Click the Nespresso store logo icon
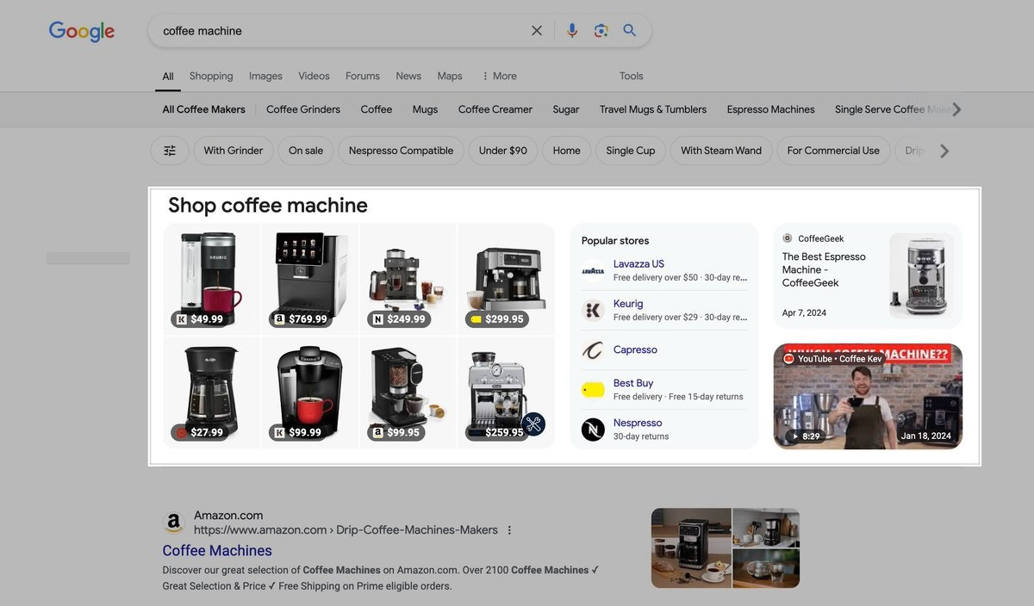This screenshot has width=1034, height=606. (x=593, y=430)
